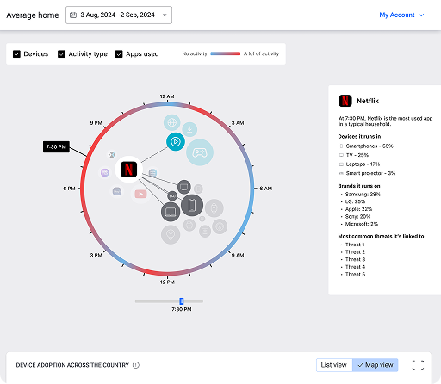Click the 'Smart projector - 3%' entry
The height and width of the screenshot is (384, 441).
(370, 173)
